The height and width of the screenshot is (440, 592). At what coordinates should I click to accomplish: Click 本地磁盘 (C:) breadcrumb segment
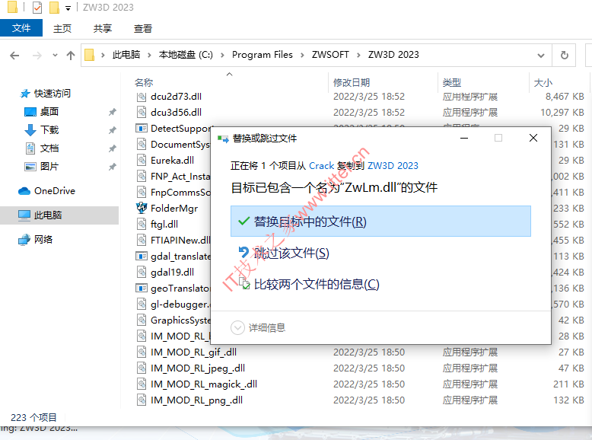click(x=186, y=55)
